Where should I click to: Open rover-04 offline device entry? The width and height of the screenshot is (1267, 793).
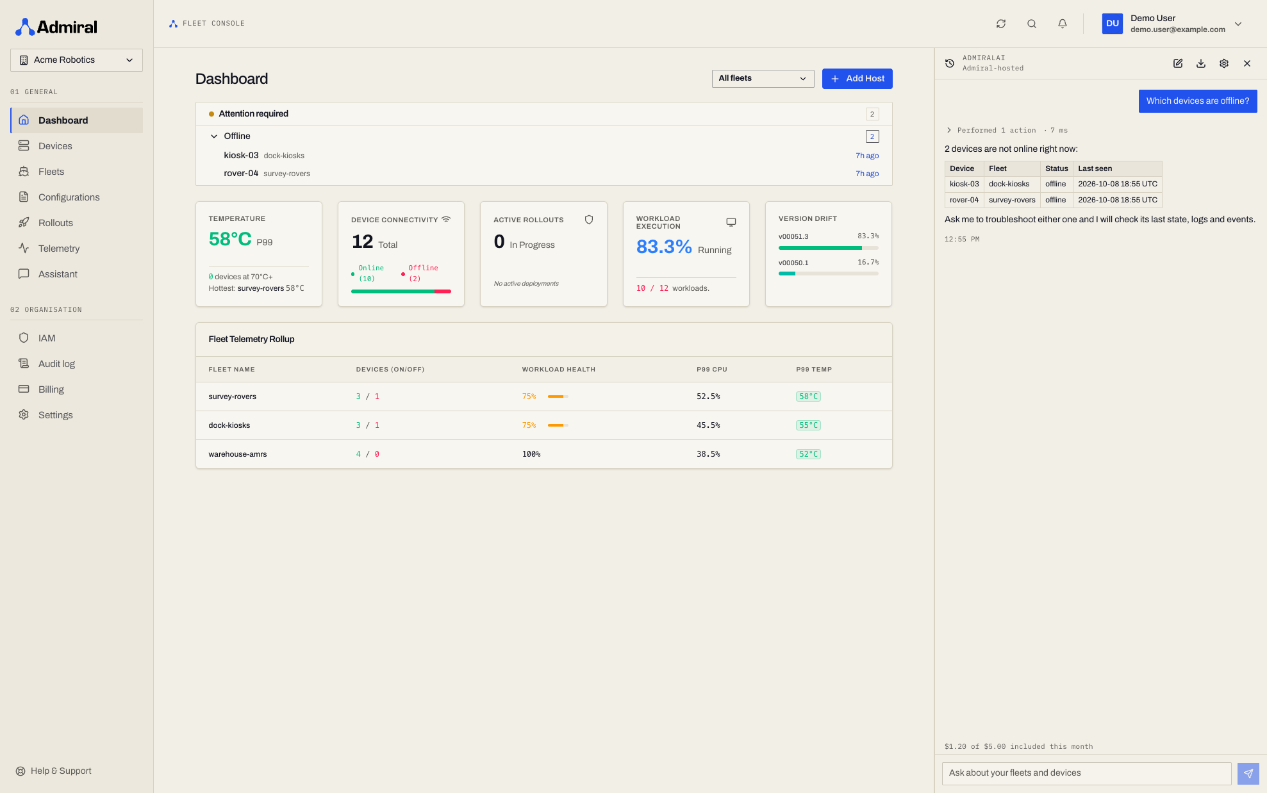543,174
